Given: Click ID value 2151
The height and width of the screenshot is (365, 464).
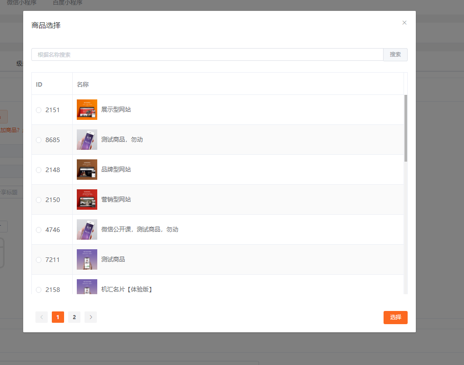Looking at the screenshot, I should pos(52,110).
